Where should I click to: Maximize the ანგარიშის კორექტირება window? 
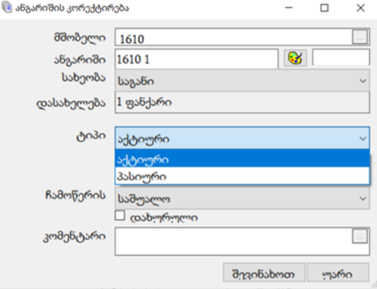click(x=324, y=7)
